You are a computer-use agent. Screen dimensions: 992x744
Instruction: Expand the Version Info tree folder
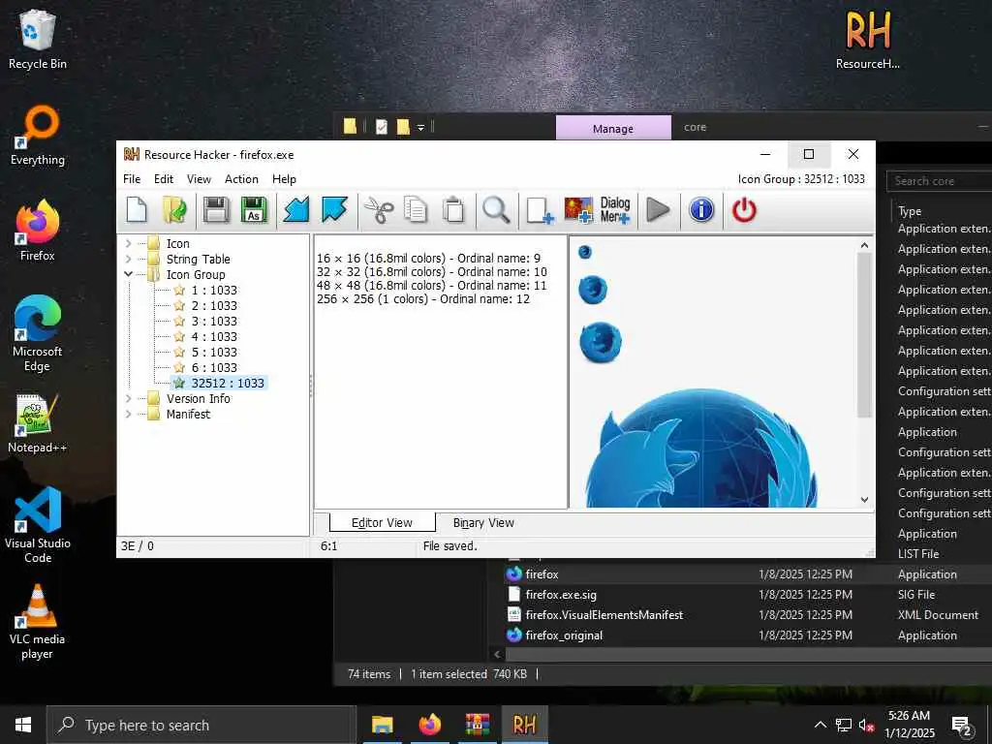click(x=129, y=398)
